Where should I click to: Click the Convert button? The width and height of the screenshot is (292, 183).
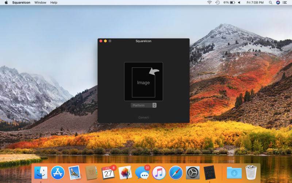(x=143, y=117)
